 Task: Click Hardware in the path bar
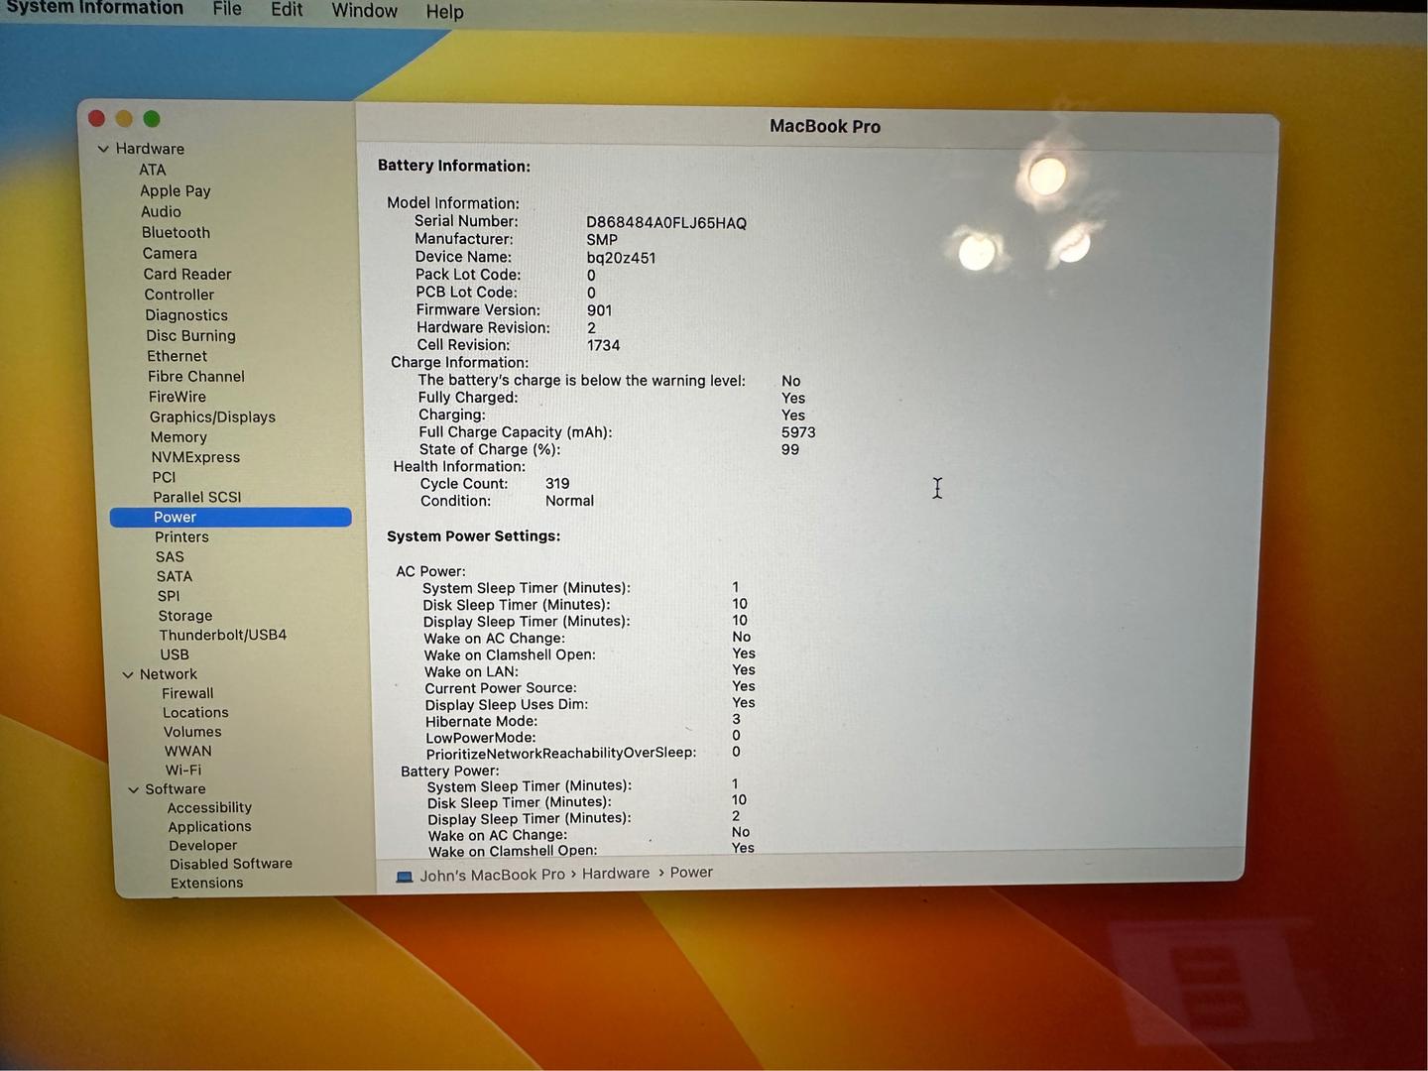tap(616, 874)
